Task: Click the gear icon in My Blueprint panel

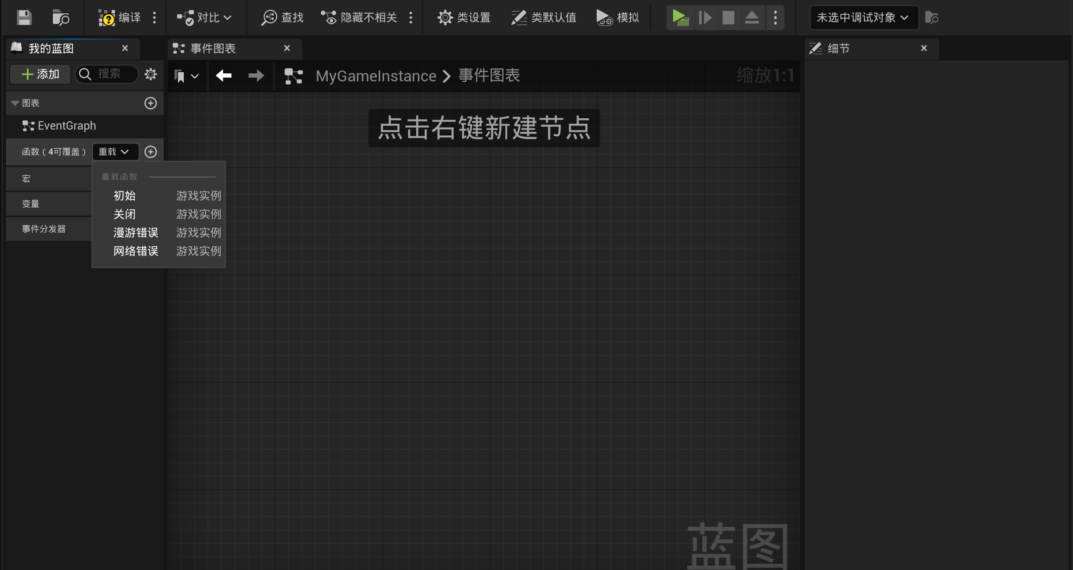Action: click(151, 74)
